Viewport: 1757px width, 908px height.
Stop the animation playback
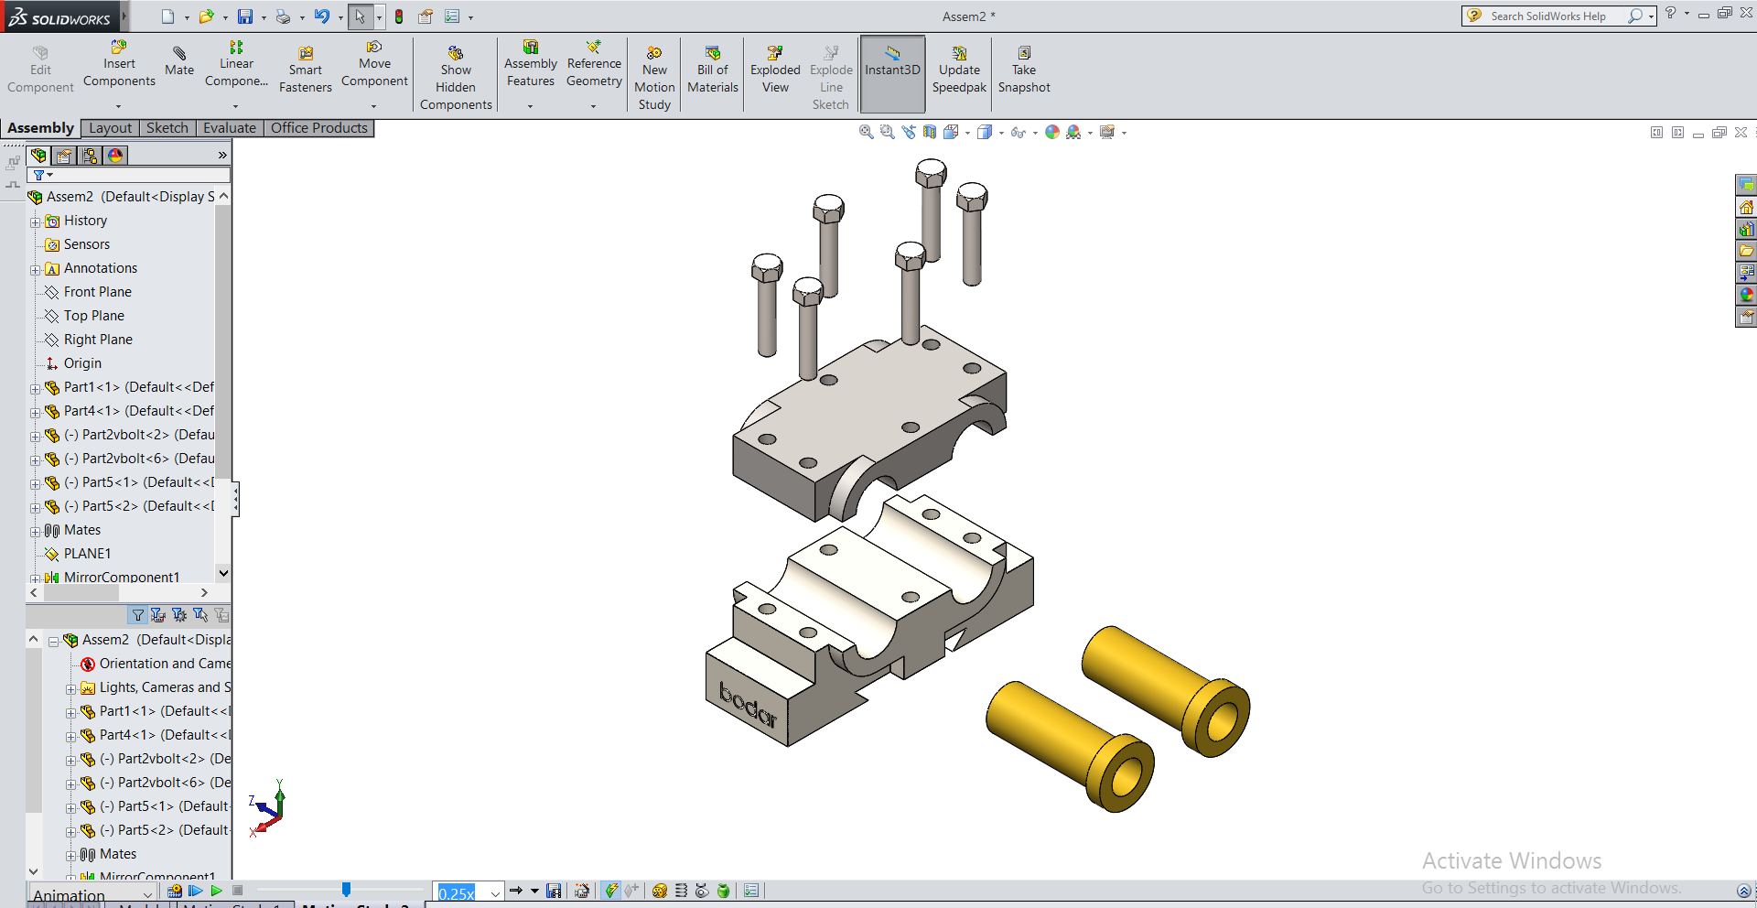(x=237, y=891)
